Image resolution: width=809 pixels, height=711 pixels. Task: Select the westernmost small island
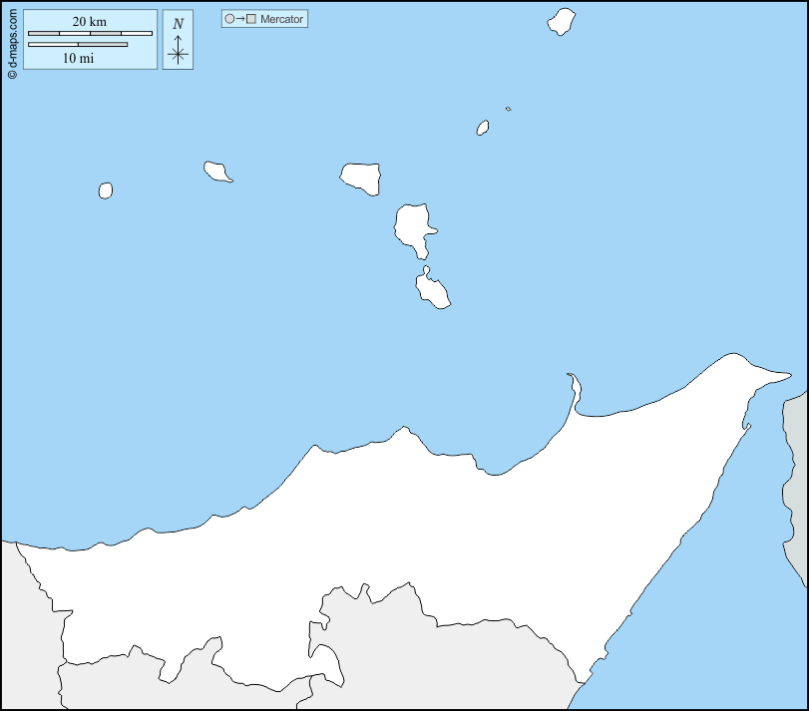coord(105,189)
